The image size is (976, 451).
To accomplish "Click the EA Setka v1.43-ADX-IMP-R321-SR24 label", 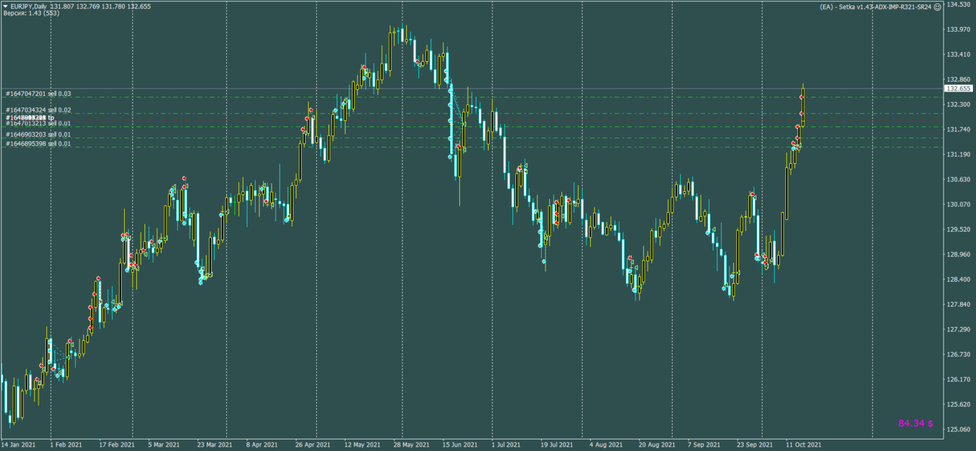I will [x=875, y=7].
